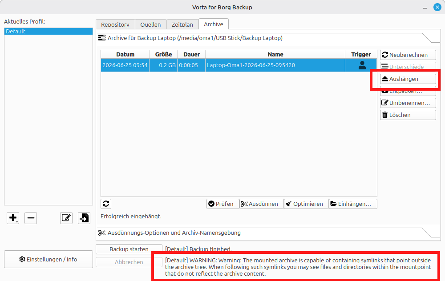The width and height of the screenshot is (445, 281).
Task: Click the gear icon in Einstellungen
Action: (22, 259)
